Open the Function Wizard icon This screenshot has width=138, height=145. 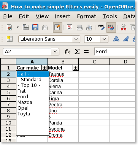point(67,52)
